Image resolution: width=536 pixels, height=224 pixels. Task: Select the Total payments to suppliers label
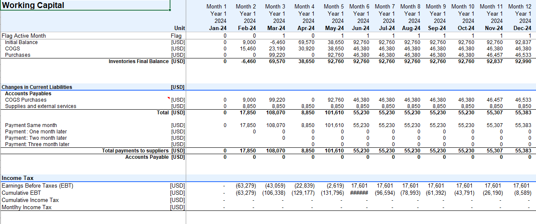coord(136,151)
